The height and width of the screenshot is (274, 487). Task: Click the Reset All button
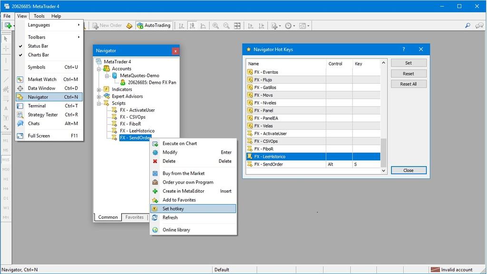409,84
